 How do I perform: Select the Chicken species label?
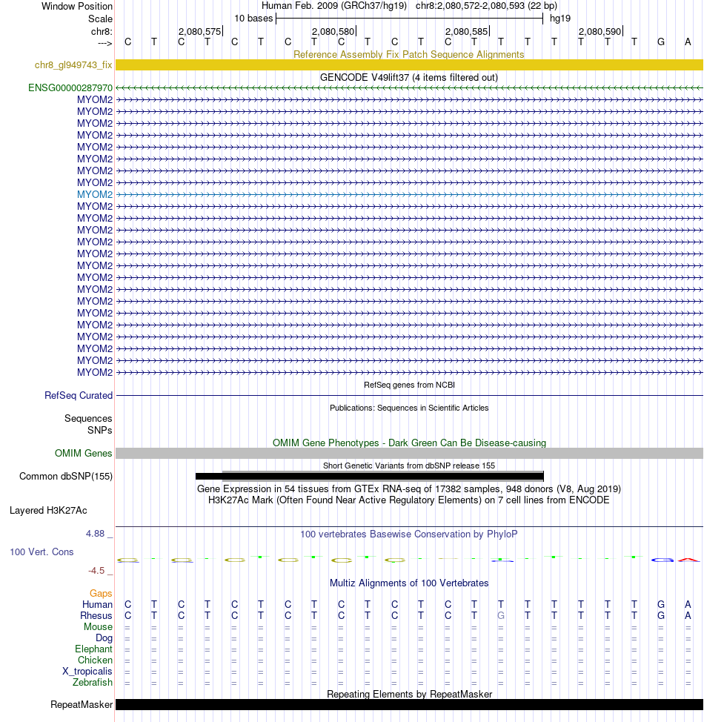[x=95, y=660]
